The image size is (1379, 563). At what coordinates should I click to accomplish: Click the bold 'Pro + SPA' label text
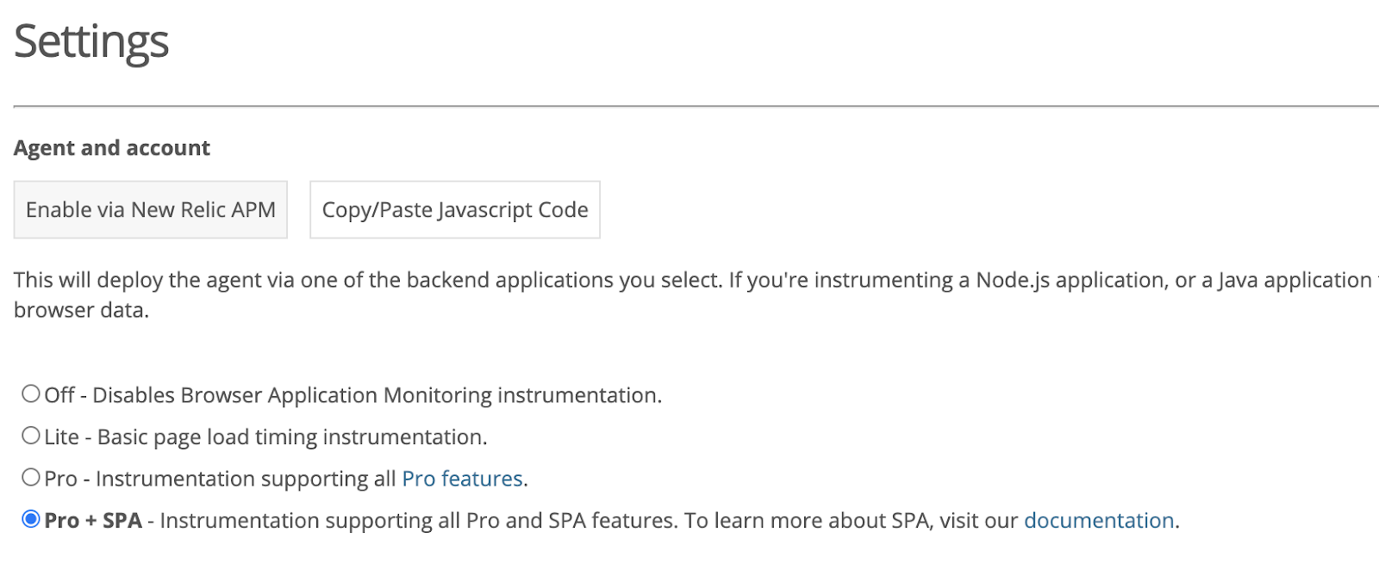pos(93,521)
